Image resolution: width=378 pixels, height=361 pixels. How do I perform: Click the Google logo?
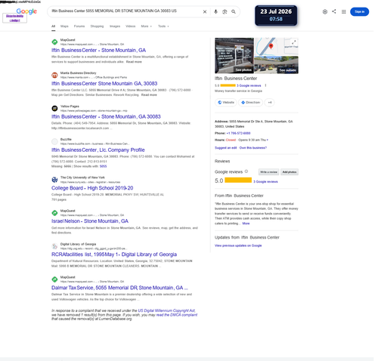tap(26, 11)
